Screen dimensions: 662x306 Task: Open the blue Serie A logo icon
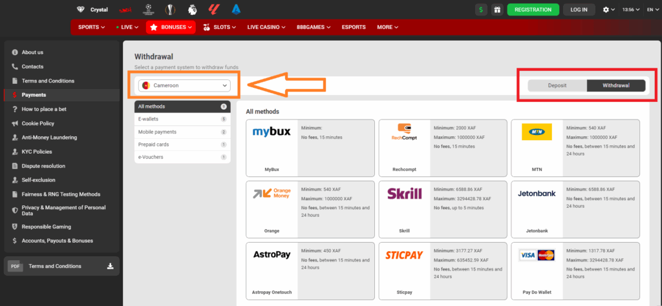point(236,9)
